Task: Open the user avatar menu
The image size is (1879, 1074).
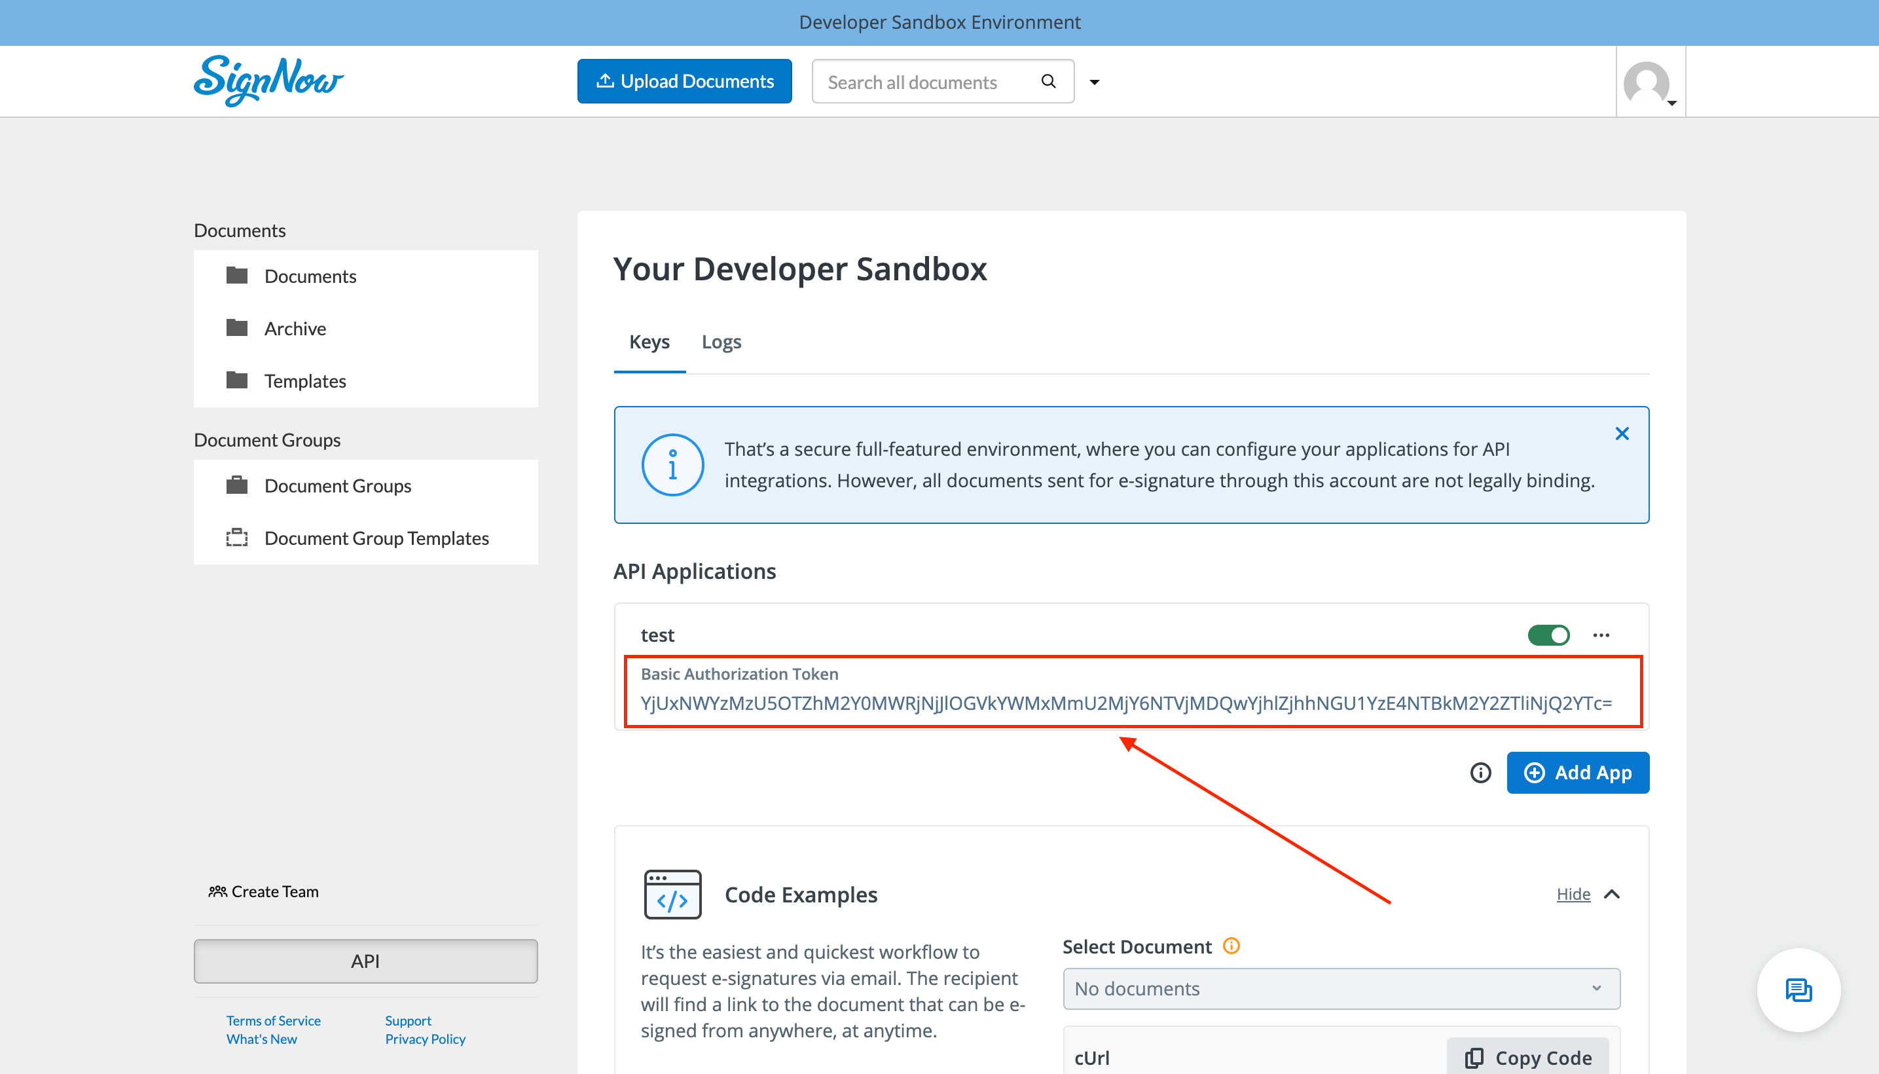Action: tap(1651, 83)
